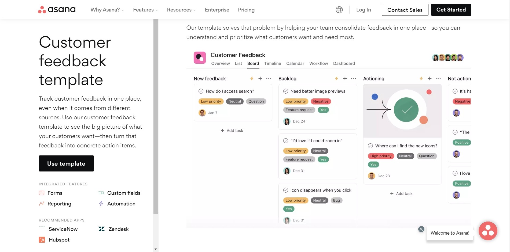Click the Hubspot recommended app icon
The image size is (510, 252).
(x=42, y=240)
